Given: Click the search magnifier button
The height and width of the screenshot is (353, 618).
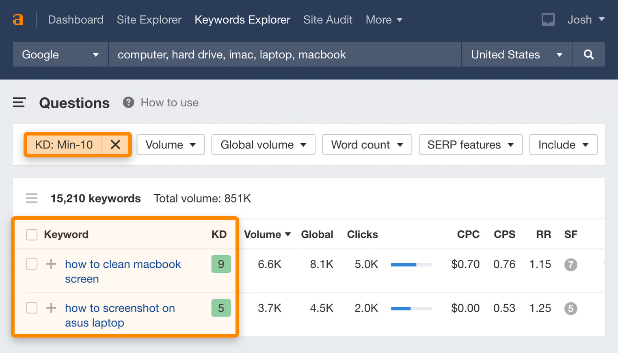Looking at the screenshot, I should coord(588,54).
